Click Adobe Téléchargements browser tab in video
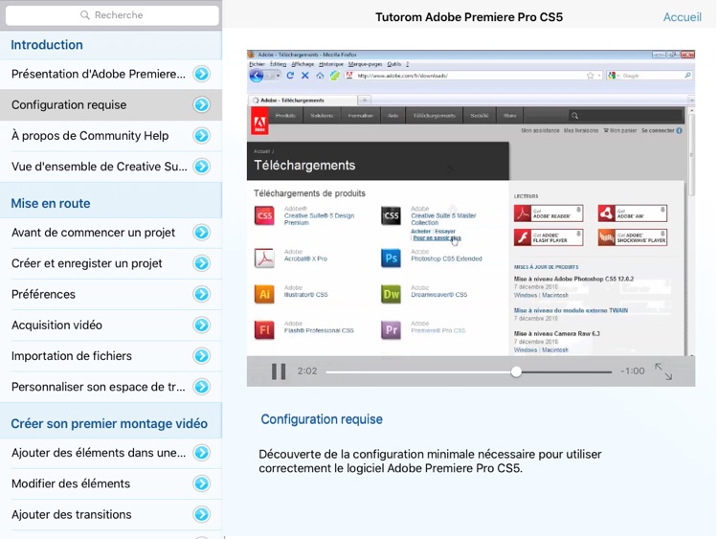Screen dimensions: 718x539 [303, 100]
